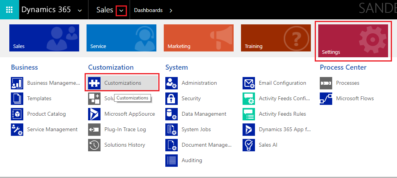397x178 pixels.
Task: Open the Sales AI link
Action: 268,145
